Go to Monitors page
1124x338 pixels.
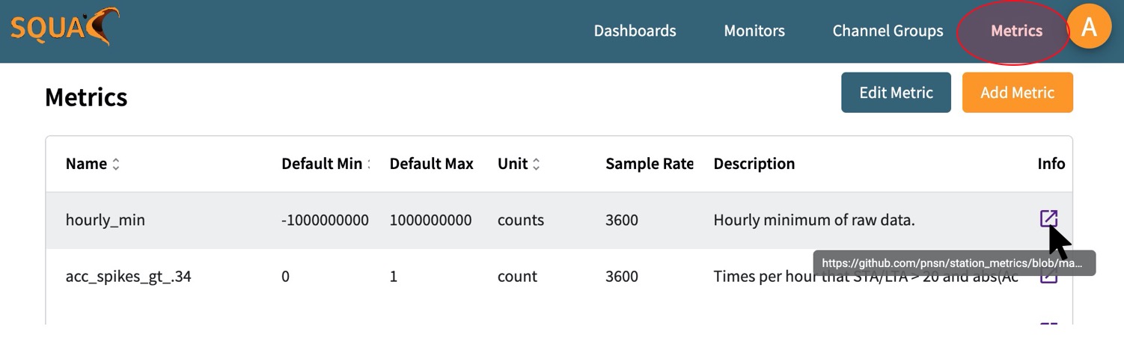pyautogui.click(x=754, y=31)
